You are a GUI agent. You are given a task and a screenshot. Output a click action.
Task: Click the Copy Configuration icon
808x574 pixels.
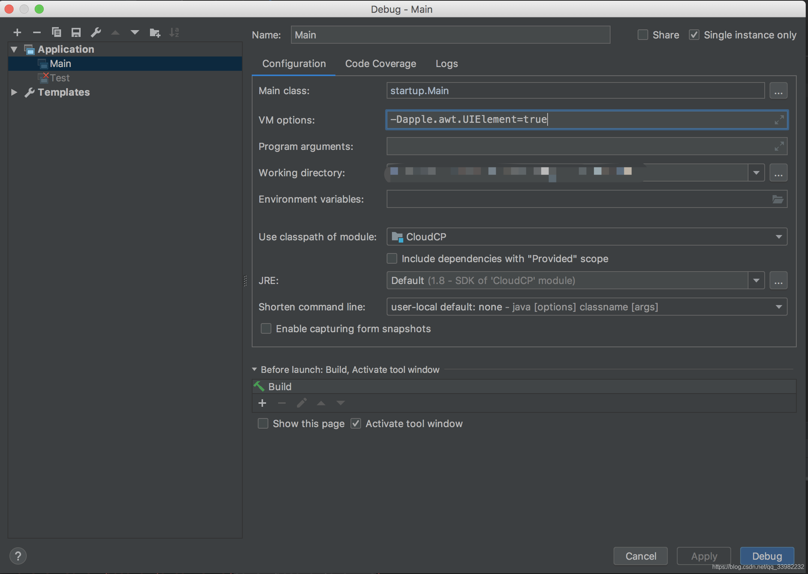(57, 33)
